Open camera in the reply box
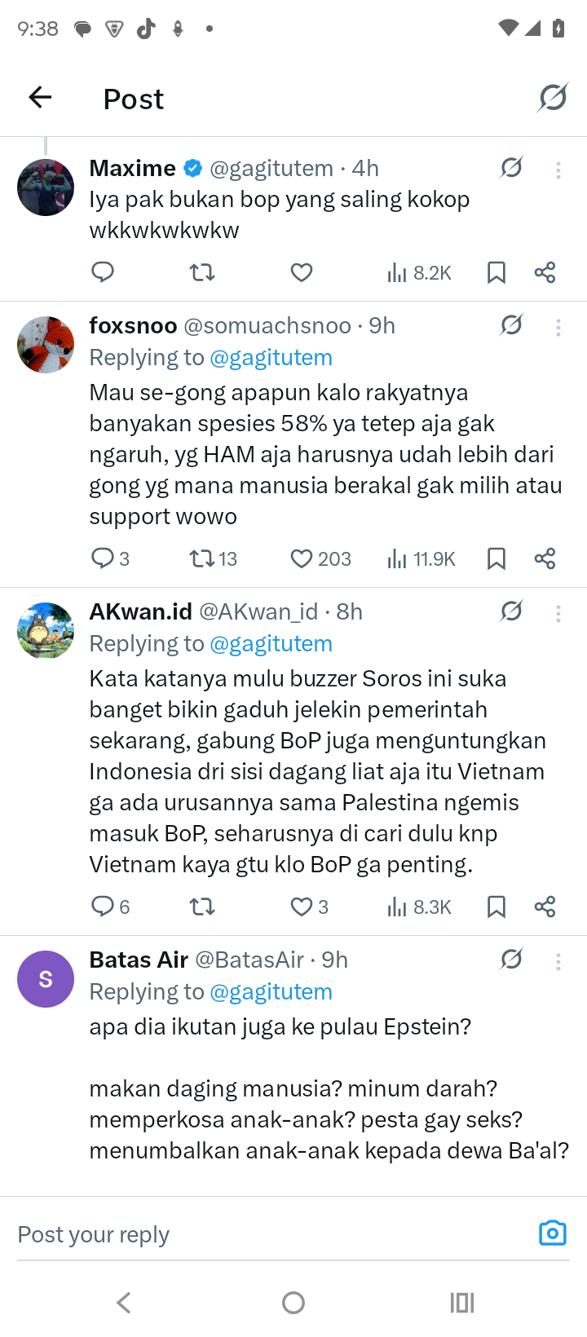Viewport: 587px width, 1337px height. pyautogui.click(x=552, y=1233)
